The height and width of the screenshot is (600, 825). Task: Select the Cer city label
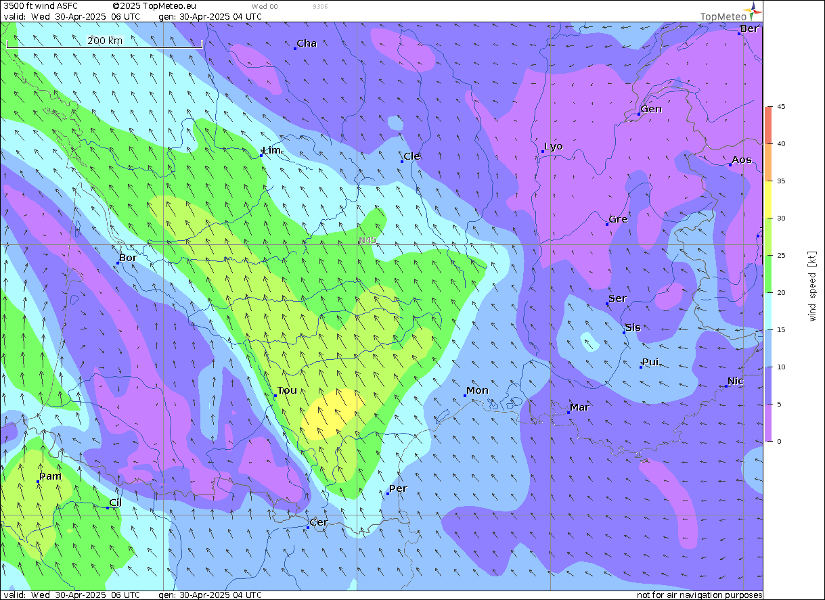pos(318,522)
